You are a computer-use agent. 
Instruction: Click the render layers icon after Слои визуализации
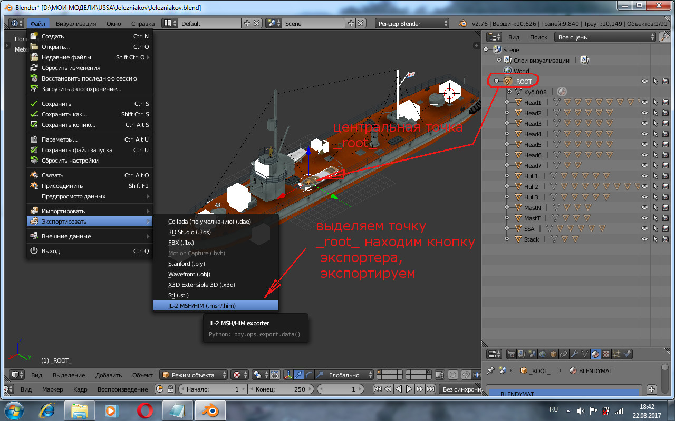coord(584,60)
